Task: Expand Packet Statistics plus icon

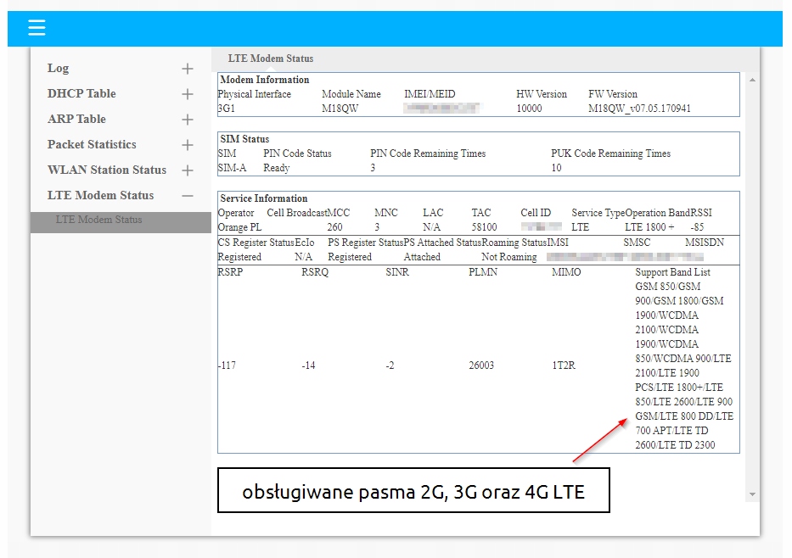Action: tap(188, 145)
